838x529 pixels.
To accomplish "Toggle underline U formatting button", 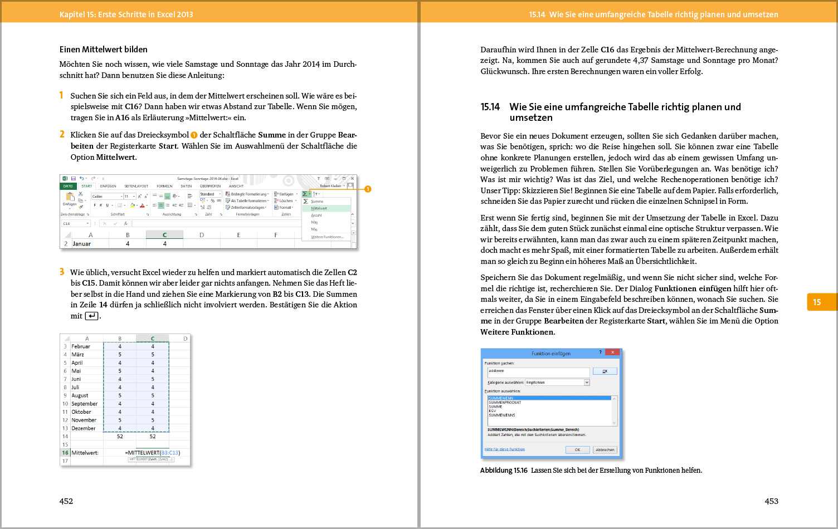I will [107, 205].
